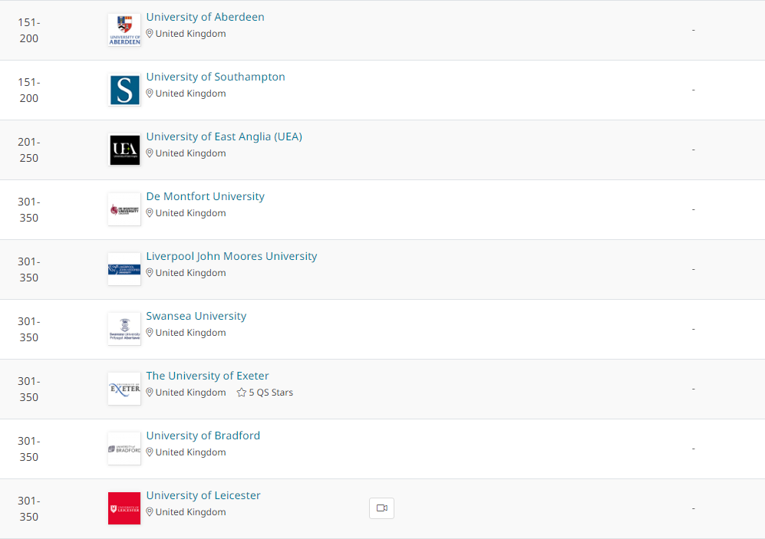This screenshot has width=765, height=539.
Task: Click the 151-200 rank for Aberdeen
Action: 29,30
